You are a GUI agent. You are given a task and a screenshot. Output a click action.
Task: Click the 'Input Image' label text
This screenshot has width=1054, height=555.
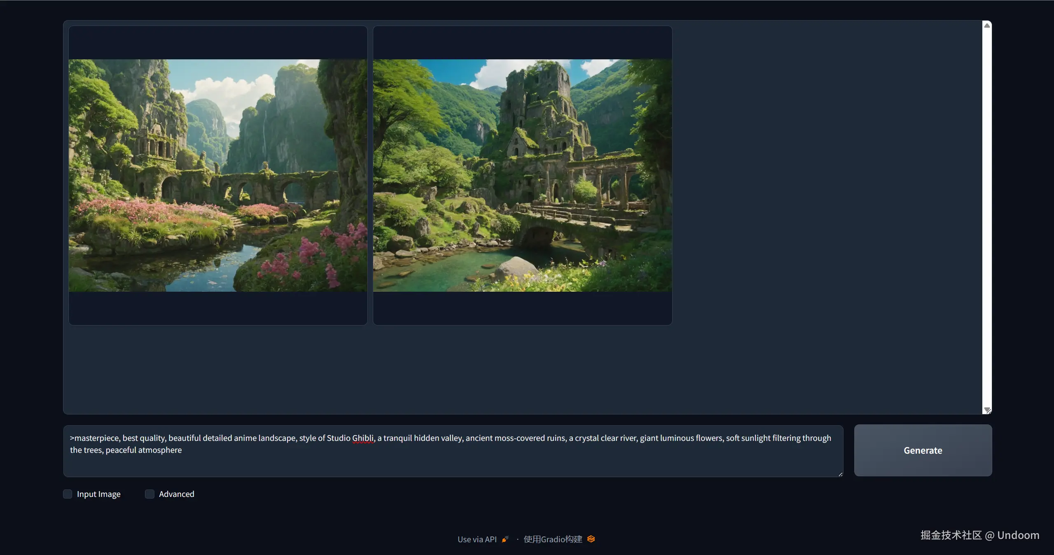pos(98,494)
